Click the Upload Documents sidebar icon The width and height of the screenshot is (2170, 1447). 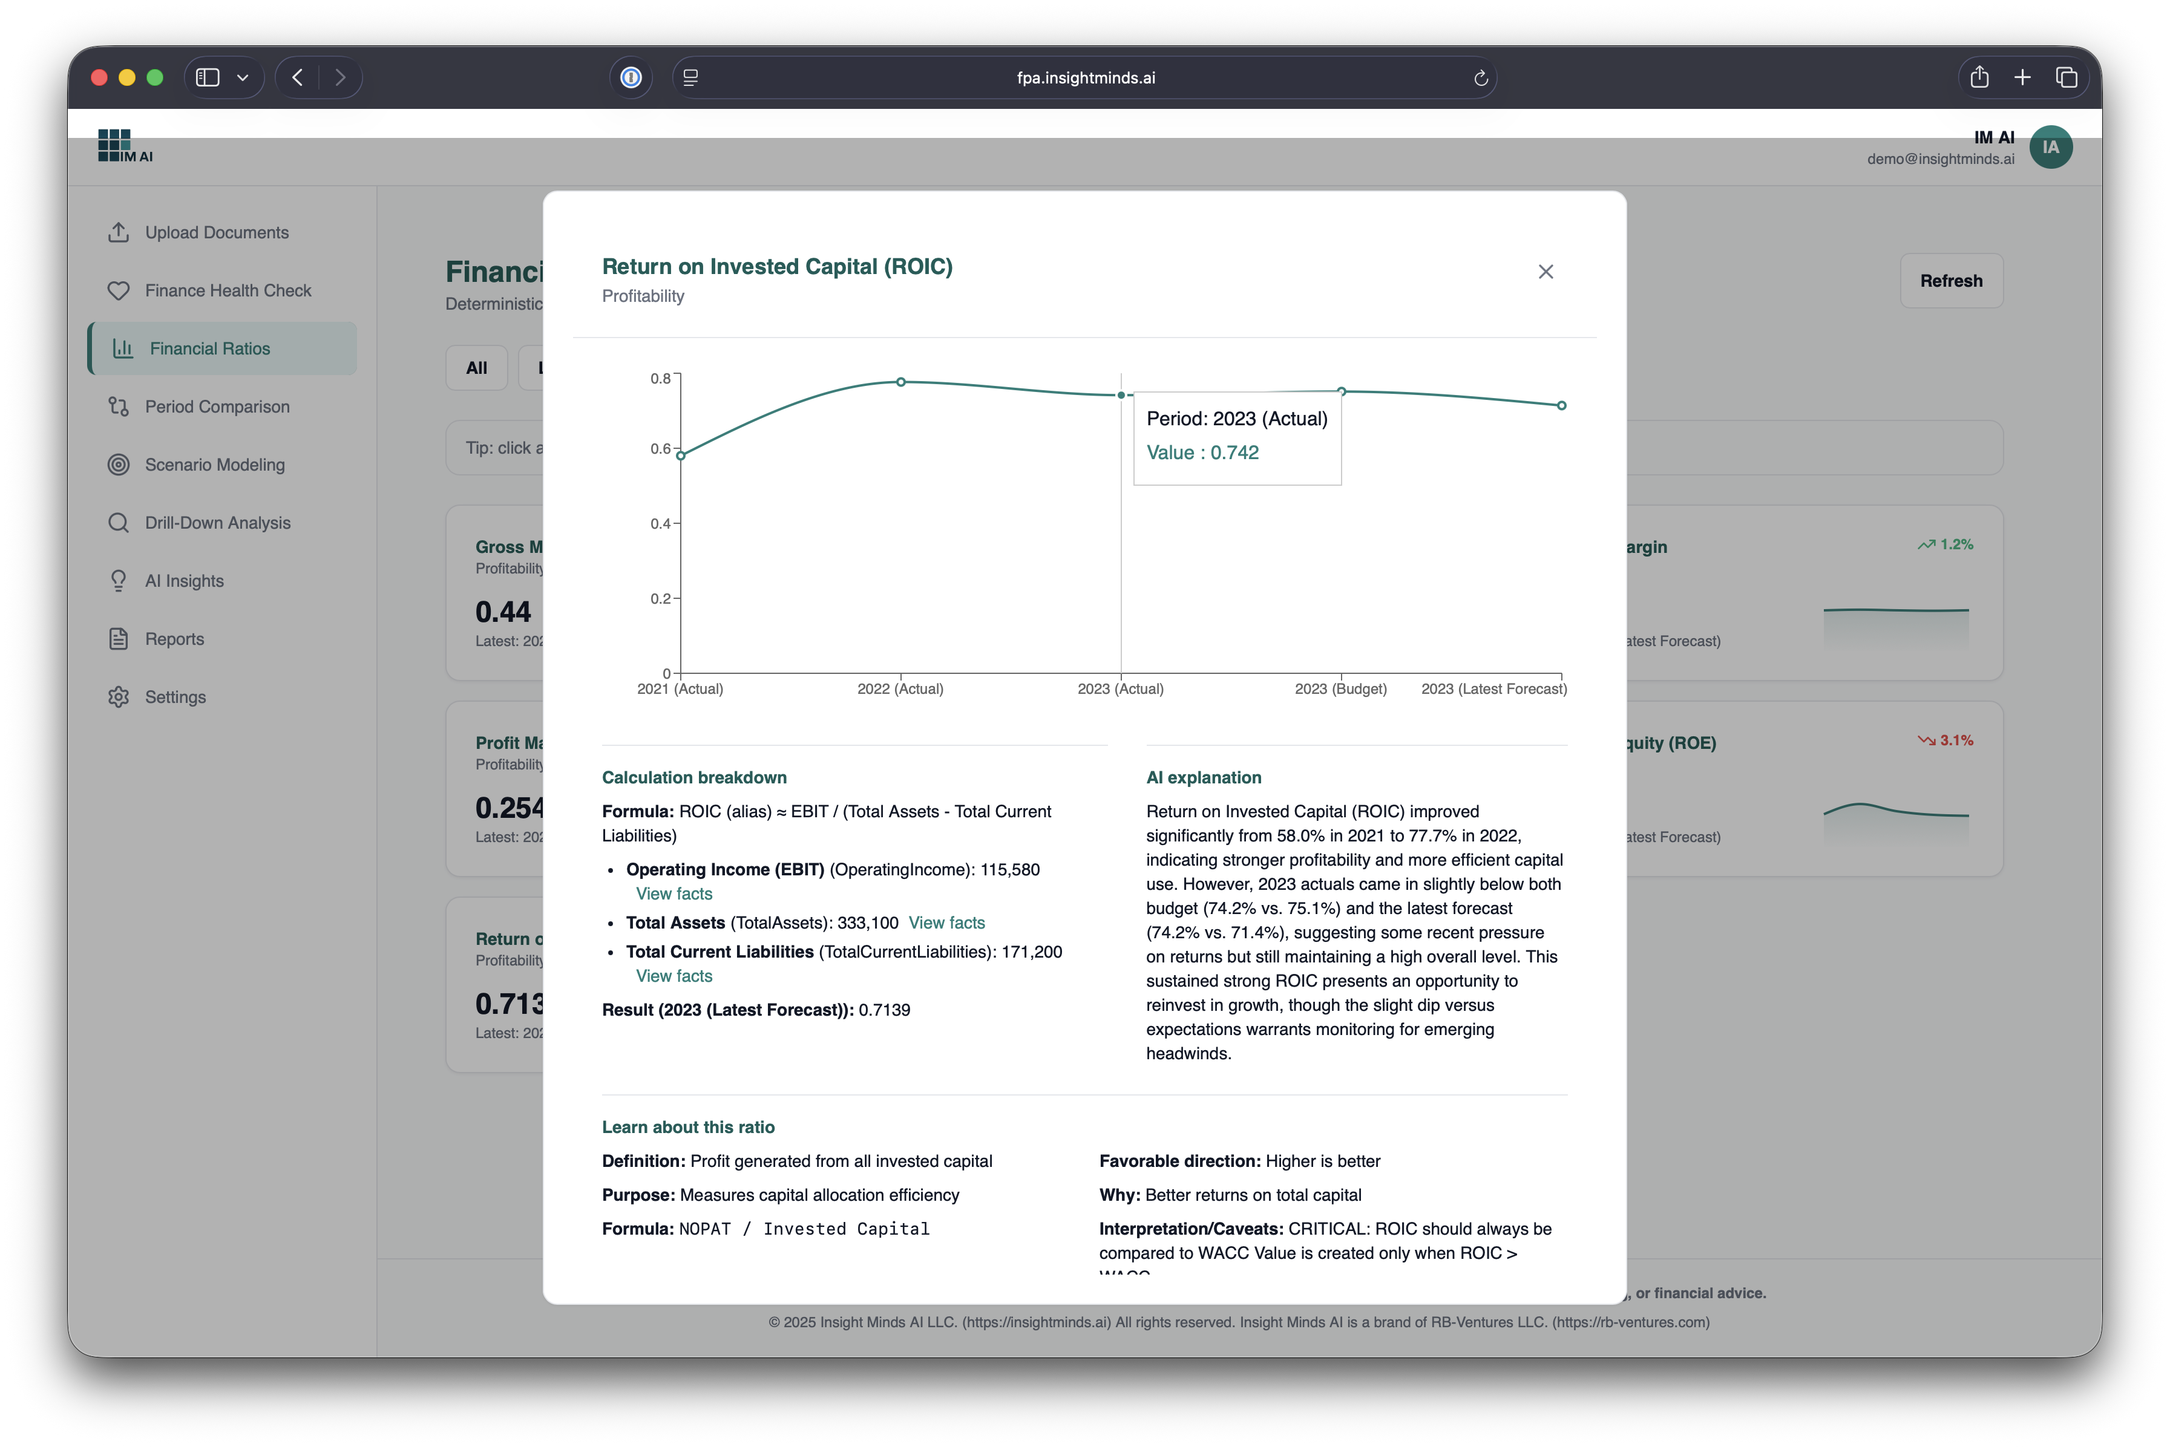coord(118,232)
